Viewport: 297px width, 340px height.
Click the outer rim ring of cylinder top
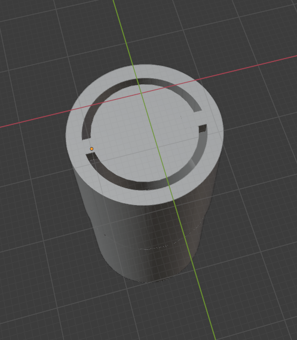coord(145,134)
